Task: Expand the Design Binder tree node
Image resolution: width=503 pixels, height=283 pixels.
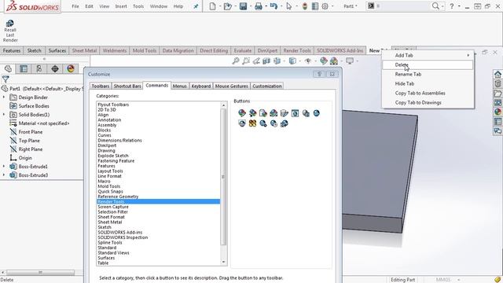Action: [4, 97]
